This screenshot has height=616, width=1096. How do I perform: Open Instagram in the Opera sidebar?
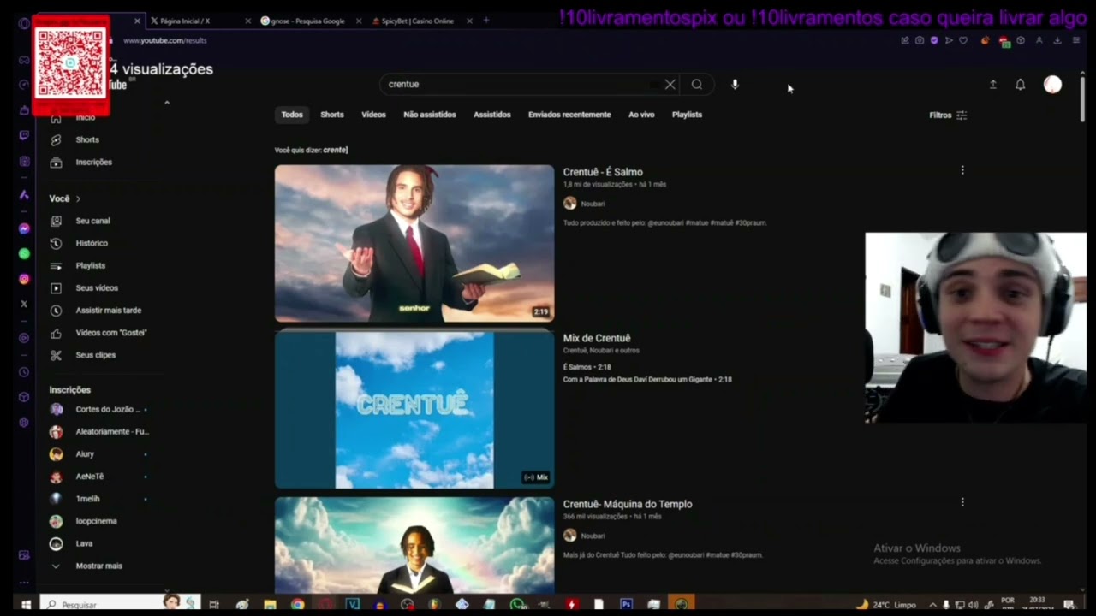(24, 279)
